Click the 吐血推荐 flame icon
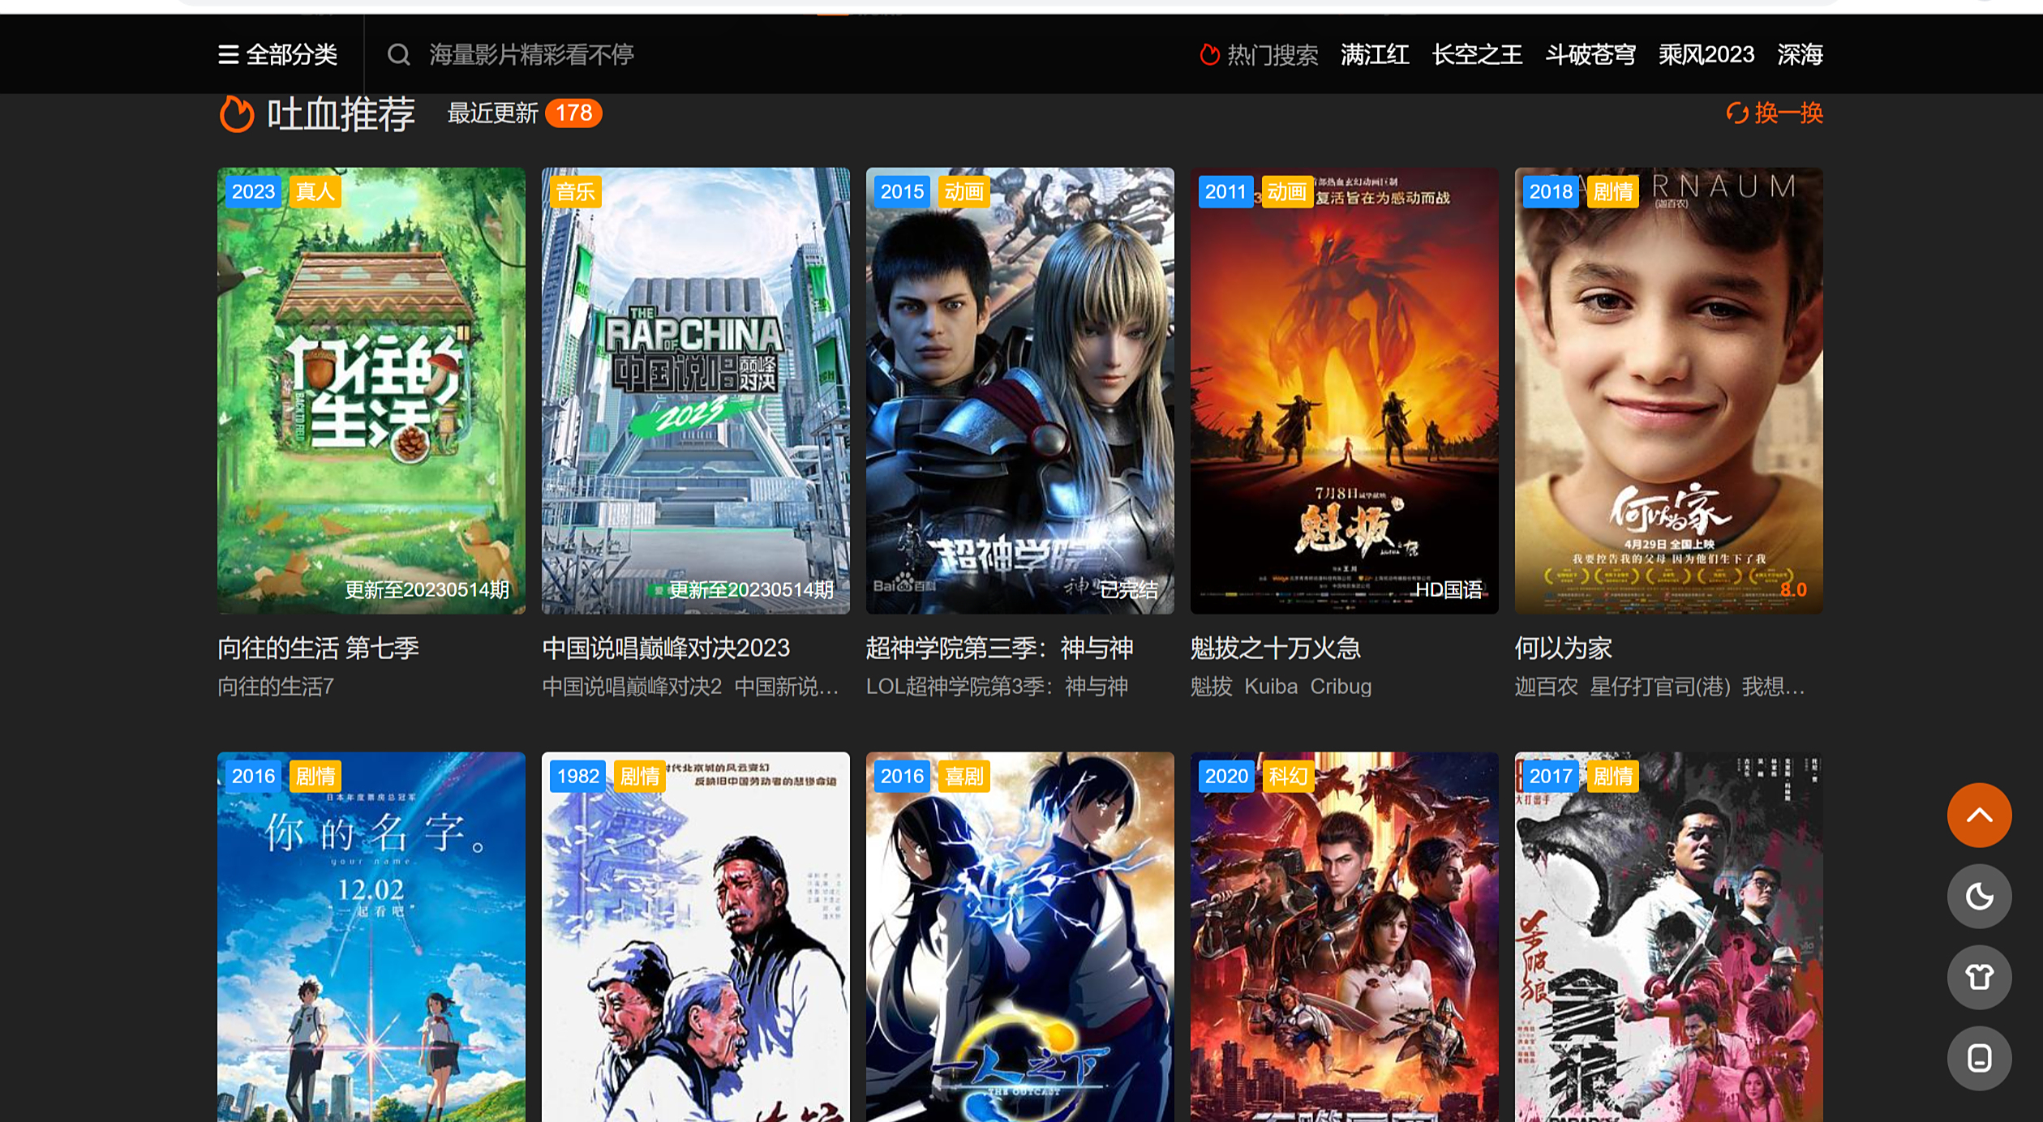The width and height of the screenshot is (2043, 1122). point(237,113)
